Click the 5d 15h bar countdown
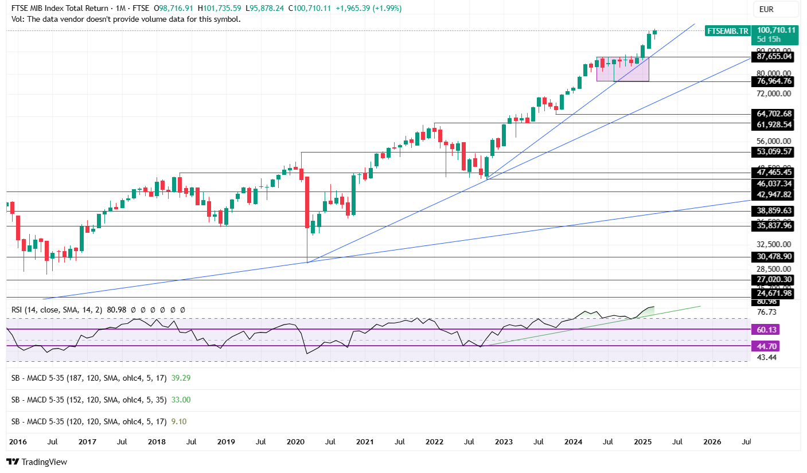 click(x=769, y=40)
